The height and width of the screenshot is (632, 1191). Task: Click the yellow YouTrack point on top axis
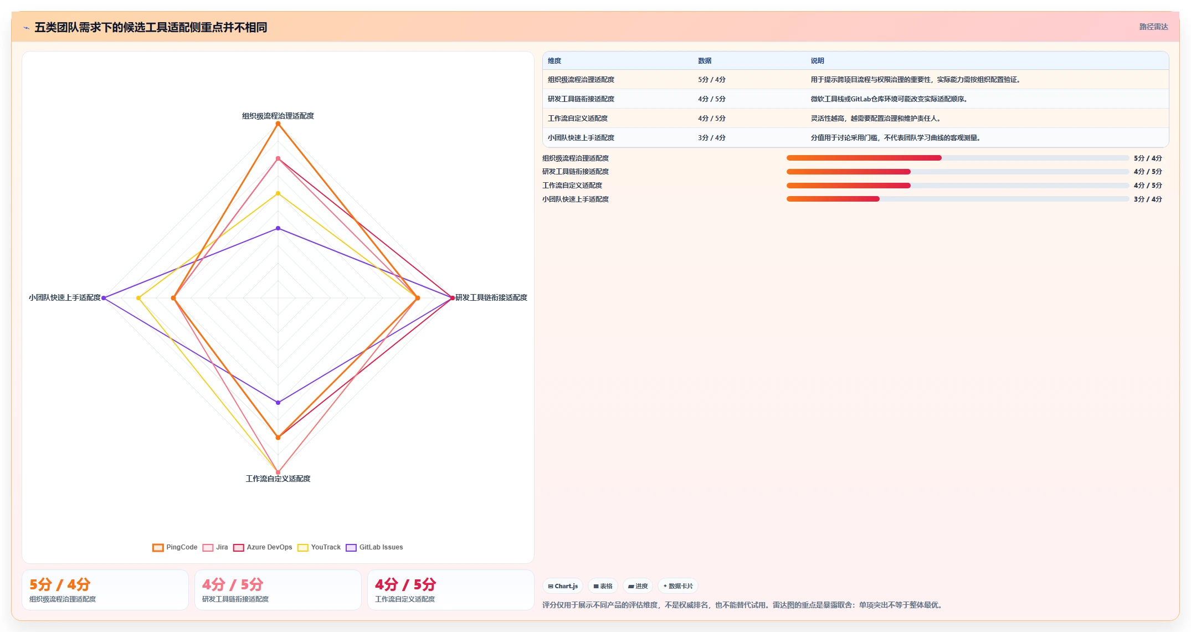coord(278,193)
